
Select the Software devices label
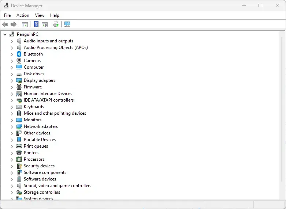40,179
